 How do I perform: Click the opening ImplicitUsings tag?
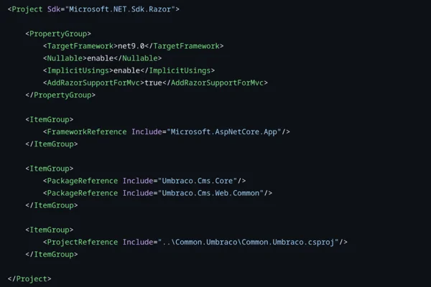click(x=78, y=70)
